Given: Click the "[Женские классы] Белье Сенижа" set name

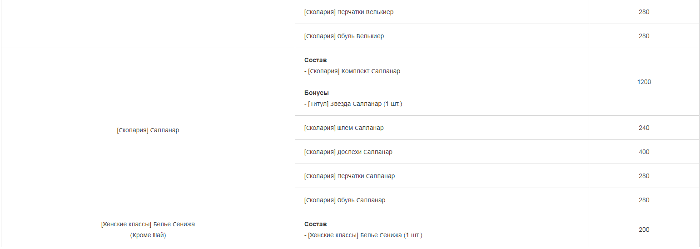Looking at the screenshot, I should point(148,224).
